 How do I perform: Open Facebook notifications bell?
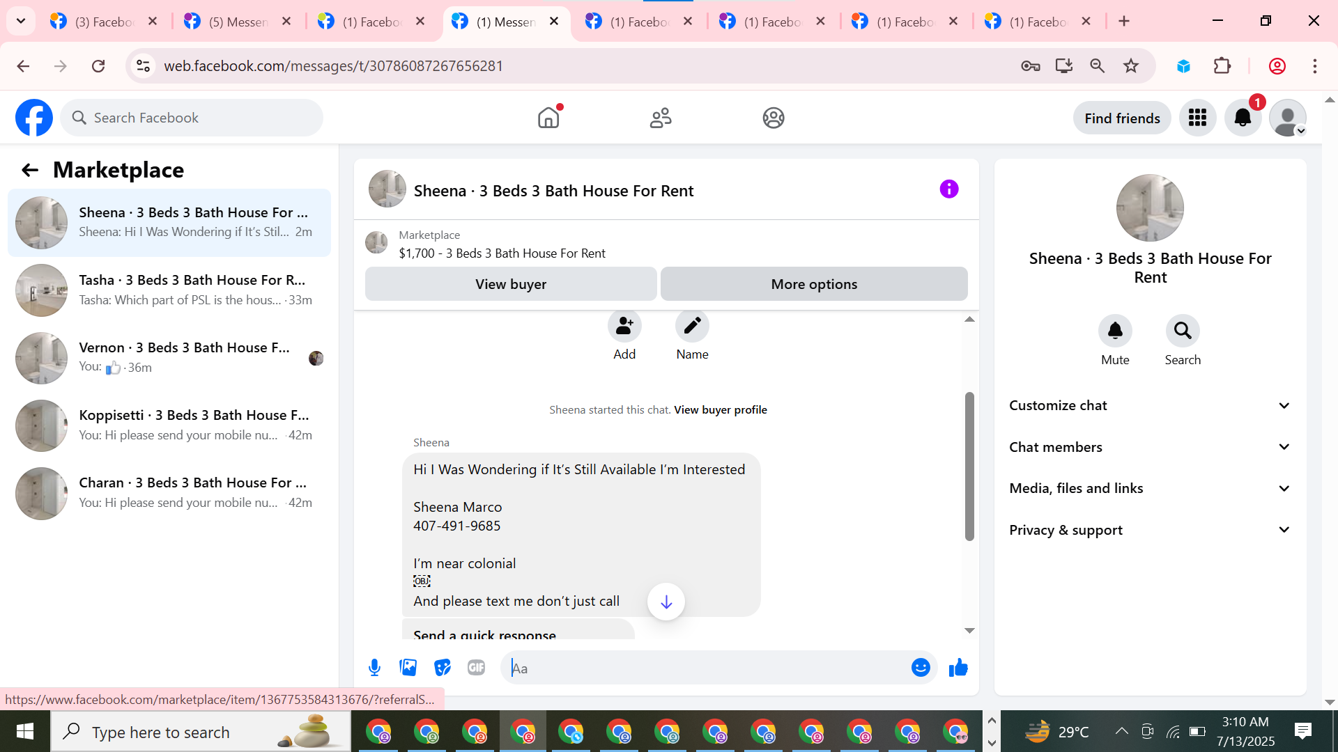(1243, 118)
